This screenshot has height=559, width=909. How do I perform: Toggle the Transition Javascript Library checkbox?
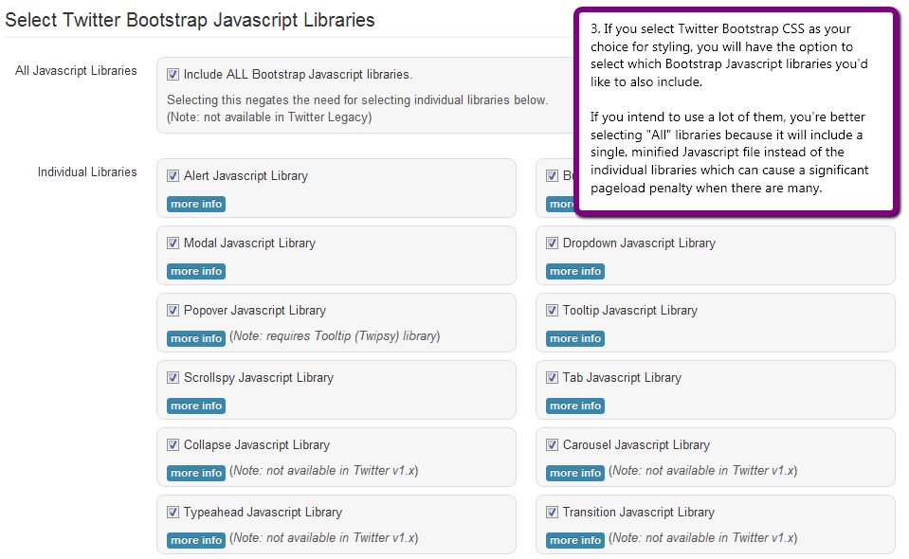[552, 512]
